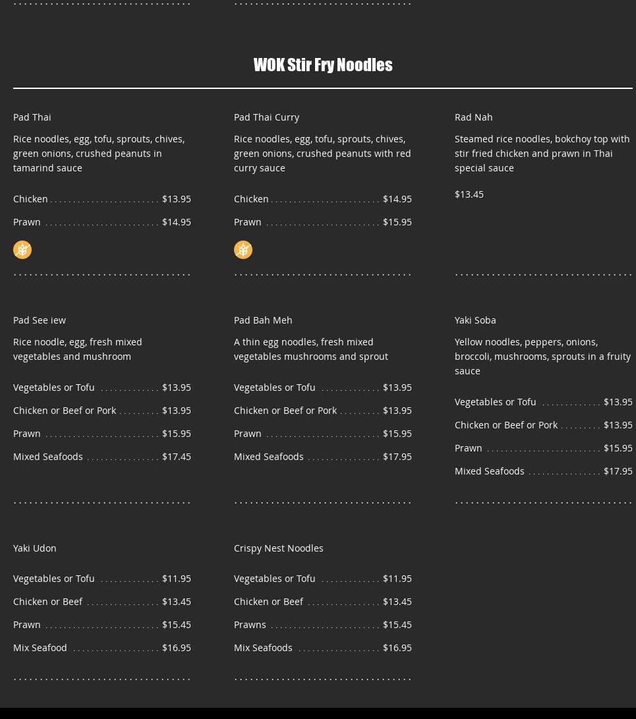Image resolution: width=636 pixels, height=719 pixels.
Task: Select Pad Bah Meh Chicken or Beef or Pork
Action: pos(285,411)
